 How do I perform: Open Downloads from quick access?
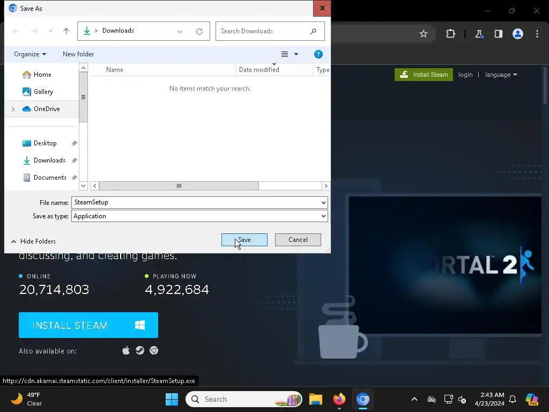coord(49,160)
